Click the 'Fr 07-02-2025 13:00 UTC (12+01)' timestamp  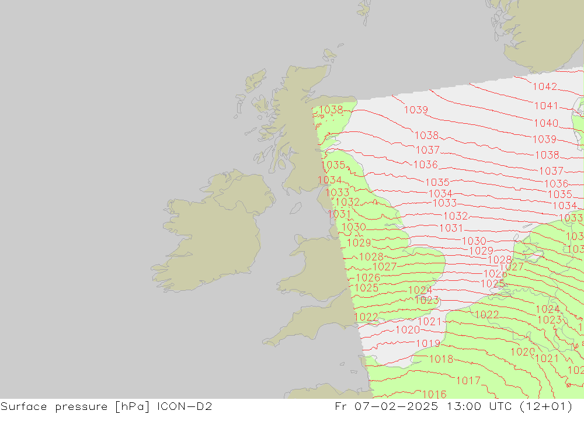[x=453, y=406]
